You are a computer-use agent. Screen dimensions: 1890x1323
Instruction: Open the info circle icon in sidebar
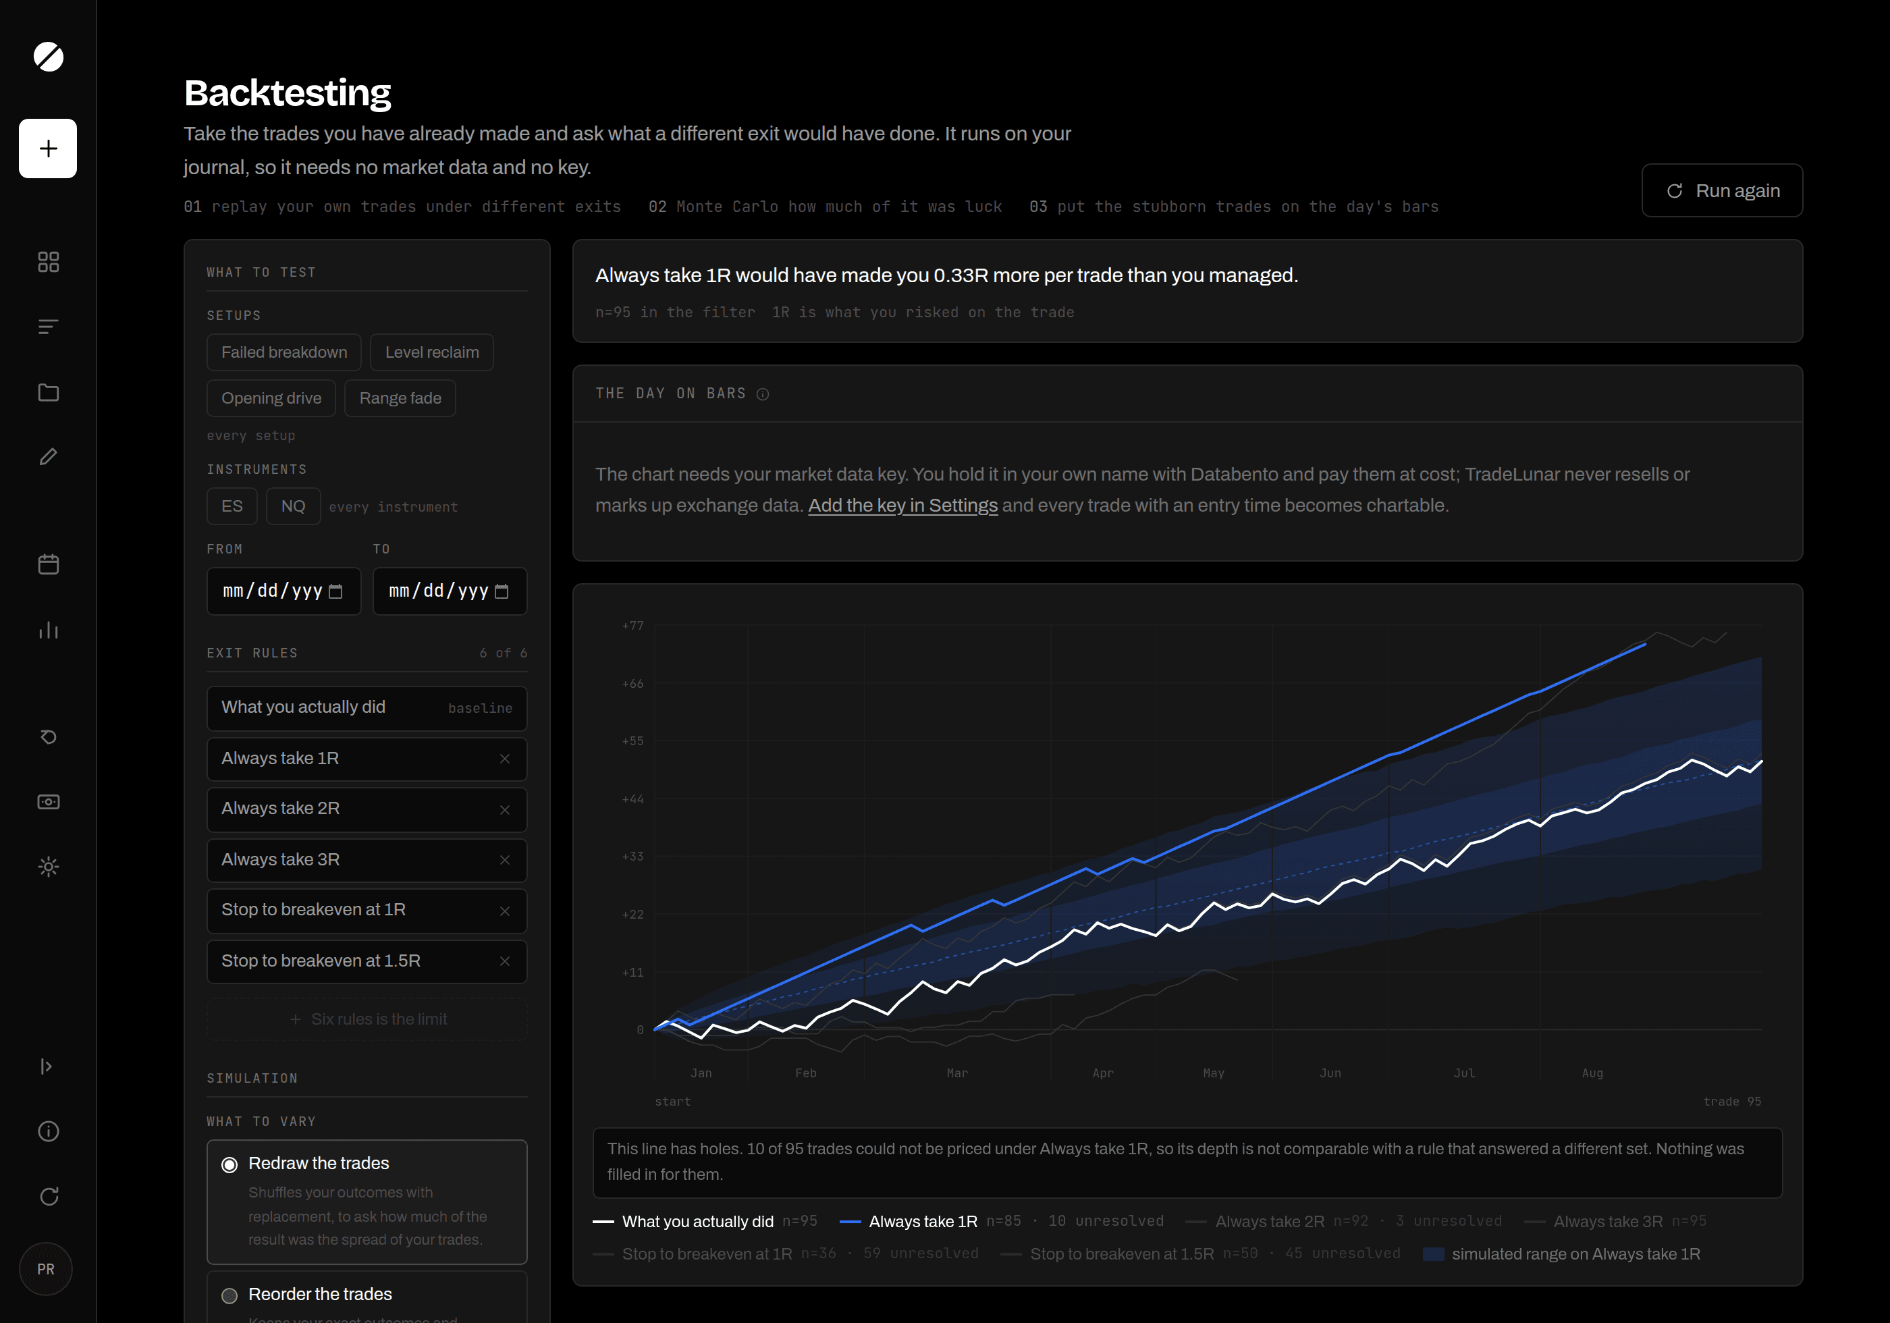point(49,1131)
